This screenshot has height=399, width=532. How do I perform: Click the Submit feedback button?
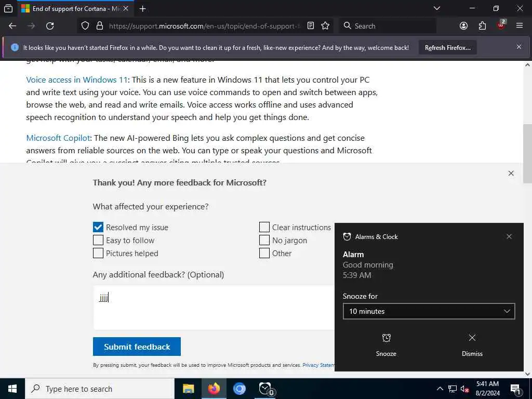[x=137, y=347]
